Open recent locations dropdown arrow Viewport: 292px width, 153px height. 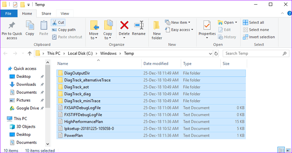23,54
